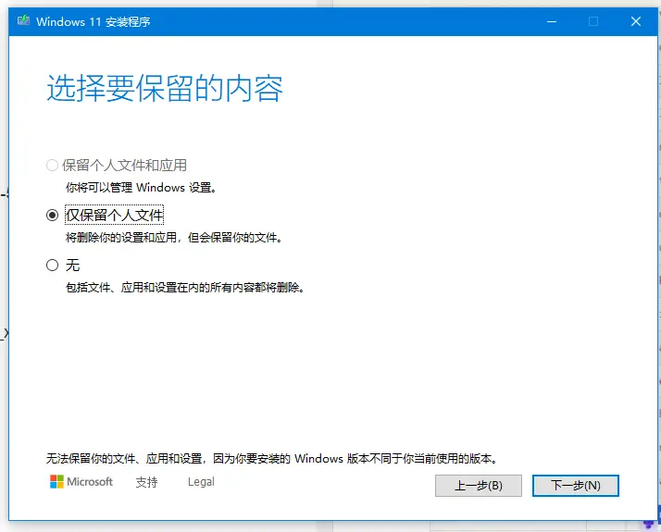Click text 包括文件、应用和设置在内的所有内容都将删除。
The image size is (661, 532).
tap(185, 288)
